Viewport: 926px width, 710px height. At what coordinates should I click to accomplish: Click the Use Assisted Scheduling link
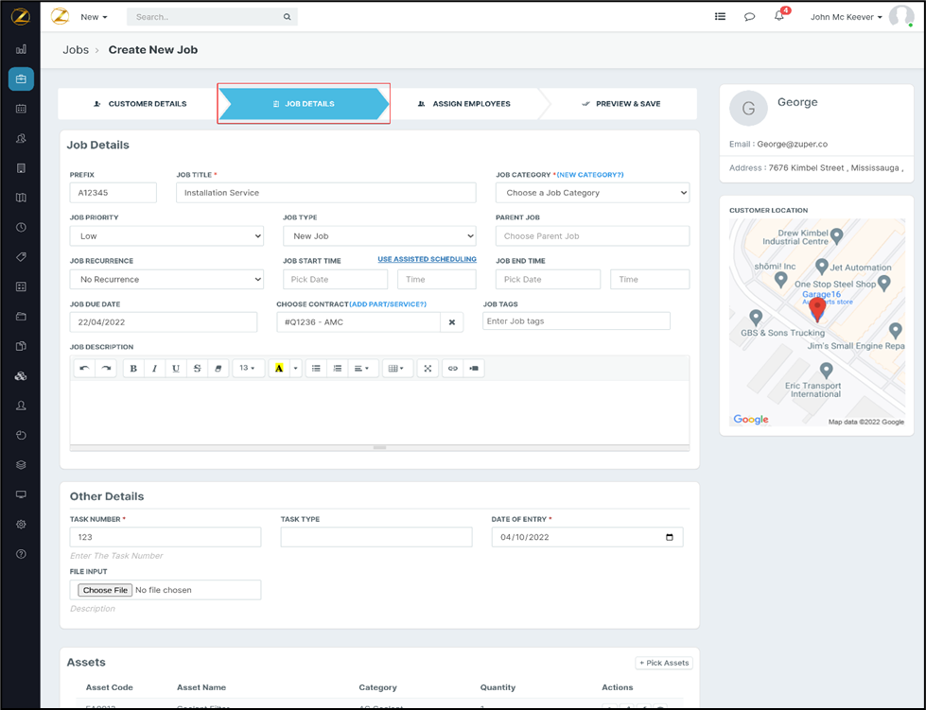coord(427,259)
